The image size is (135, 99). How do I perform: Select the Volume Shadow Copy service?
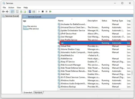click(x=94, y=49)
